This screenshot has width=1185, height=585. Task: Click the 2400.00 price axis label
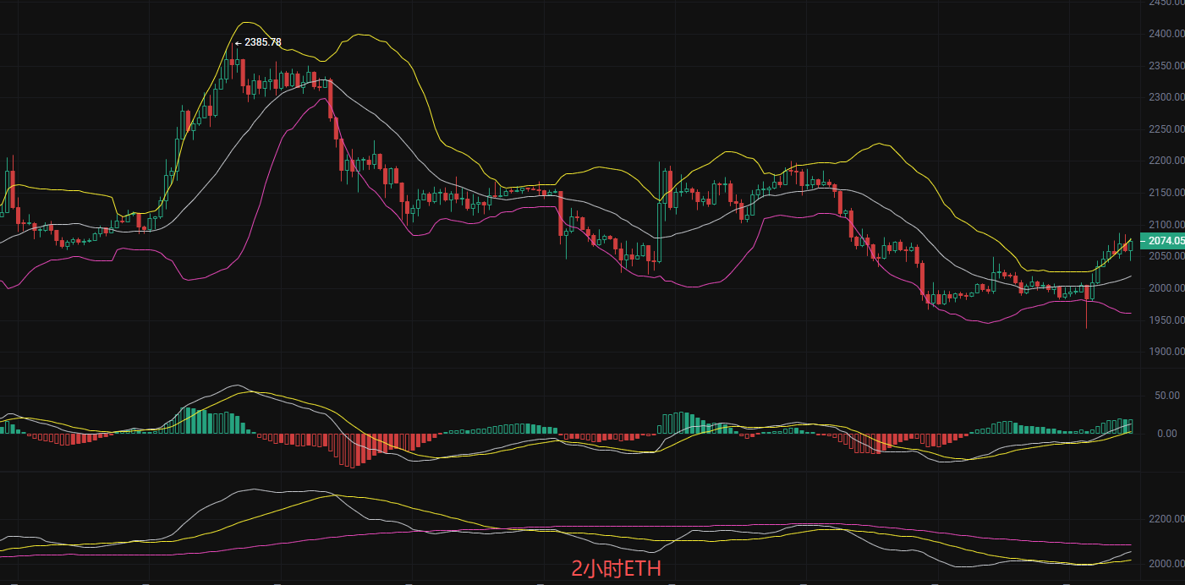coord(1166,34)
